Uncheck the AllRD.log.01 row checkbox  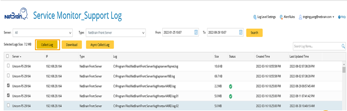[x=8, y=95]
